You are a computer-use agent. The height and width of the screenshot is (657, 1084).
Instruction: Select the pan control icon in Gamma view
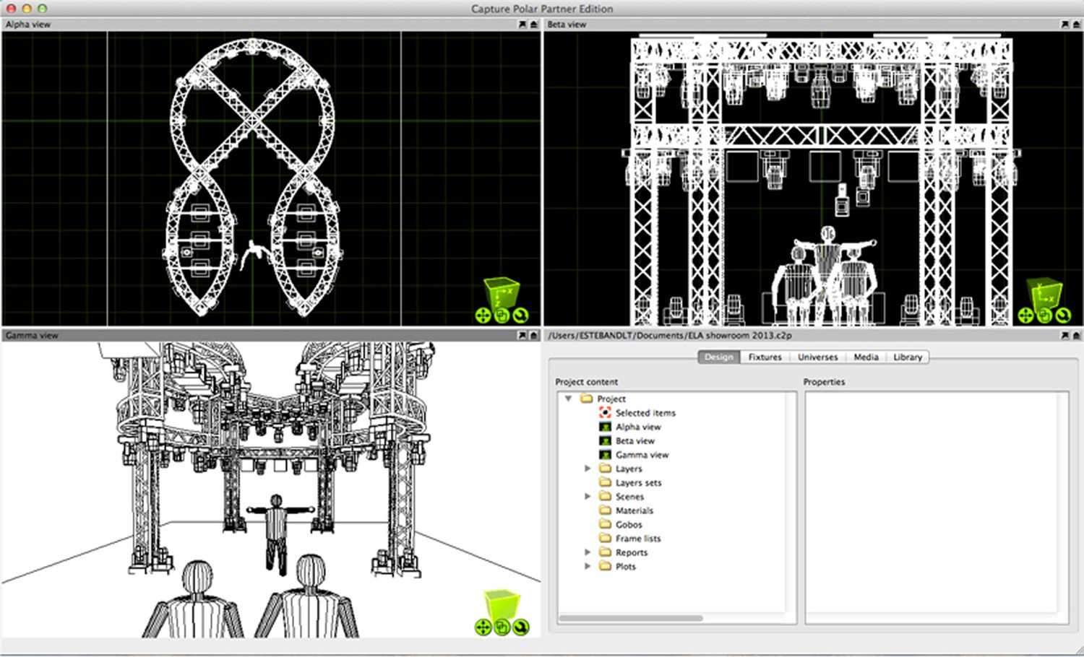(483, 627)
